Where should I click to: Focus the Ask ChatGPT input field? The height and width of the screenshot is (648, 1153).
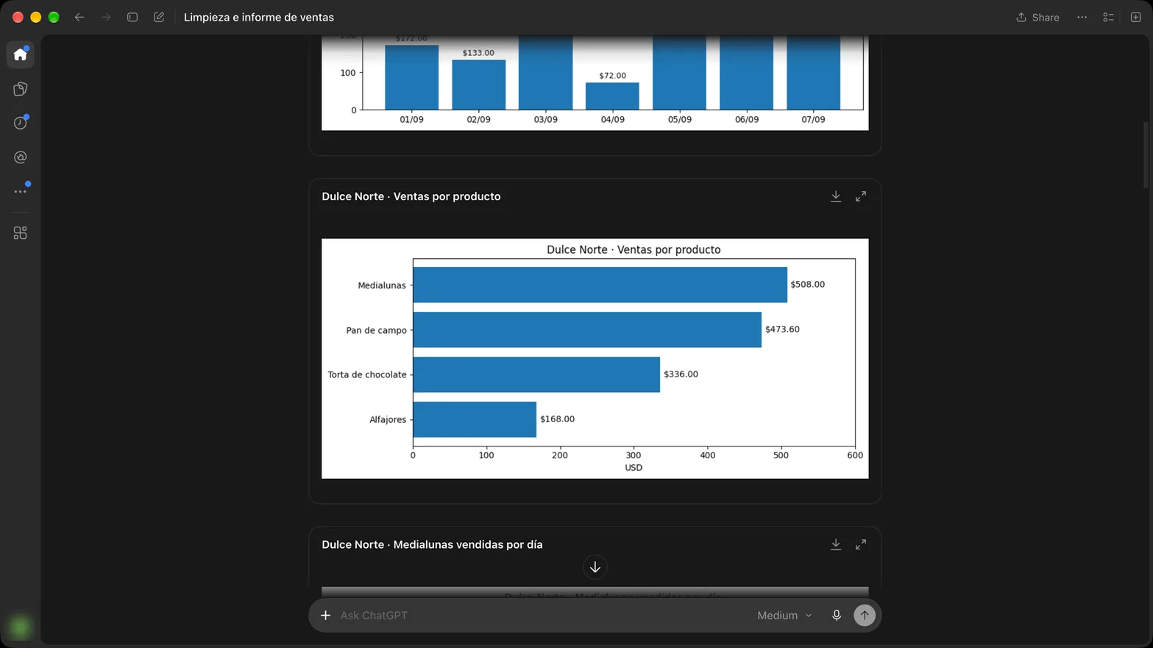pyautogui.click(x=544, y=615)
